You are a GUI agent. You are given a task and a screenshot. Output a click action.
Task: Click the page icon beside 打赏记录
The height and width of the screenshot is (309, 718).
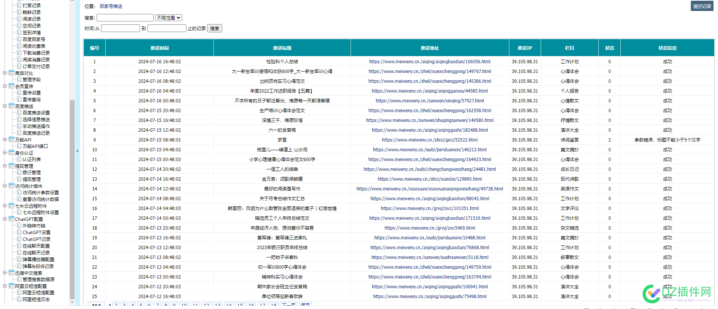(19, 5)
